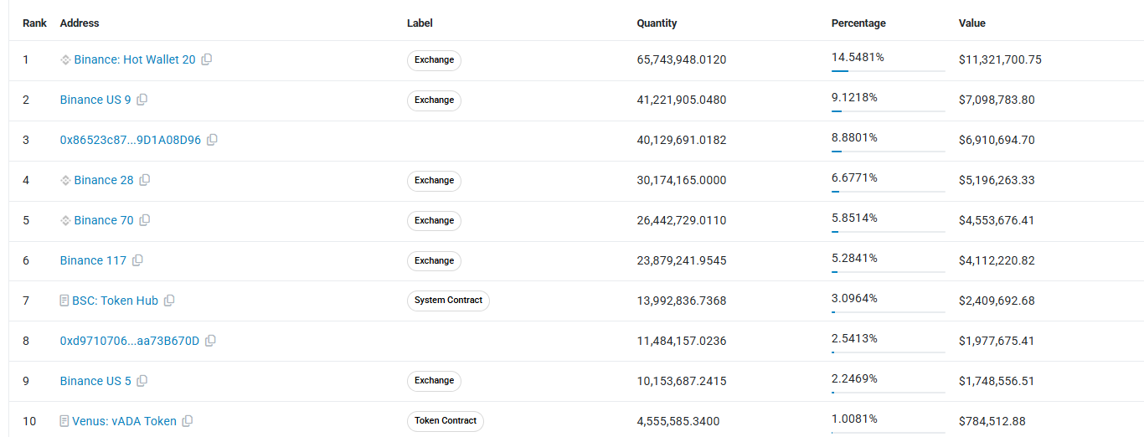Select percentage text 1.0081%

coord(854,419)
